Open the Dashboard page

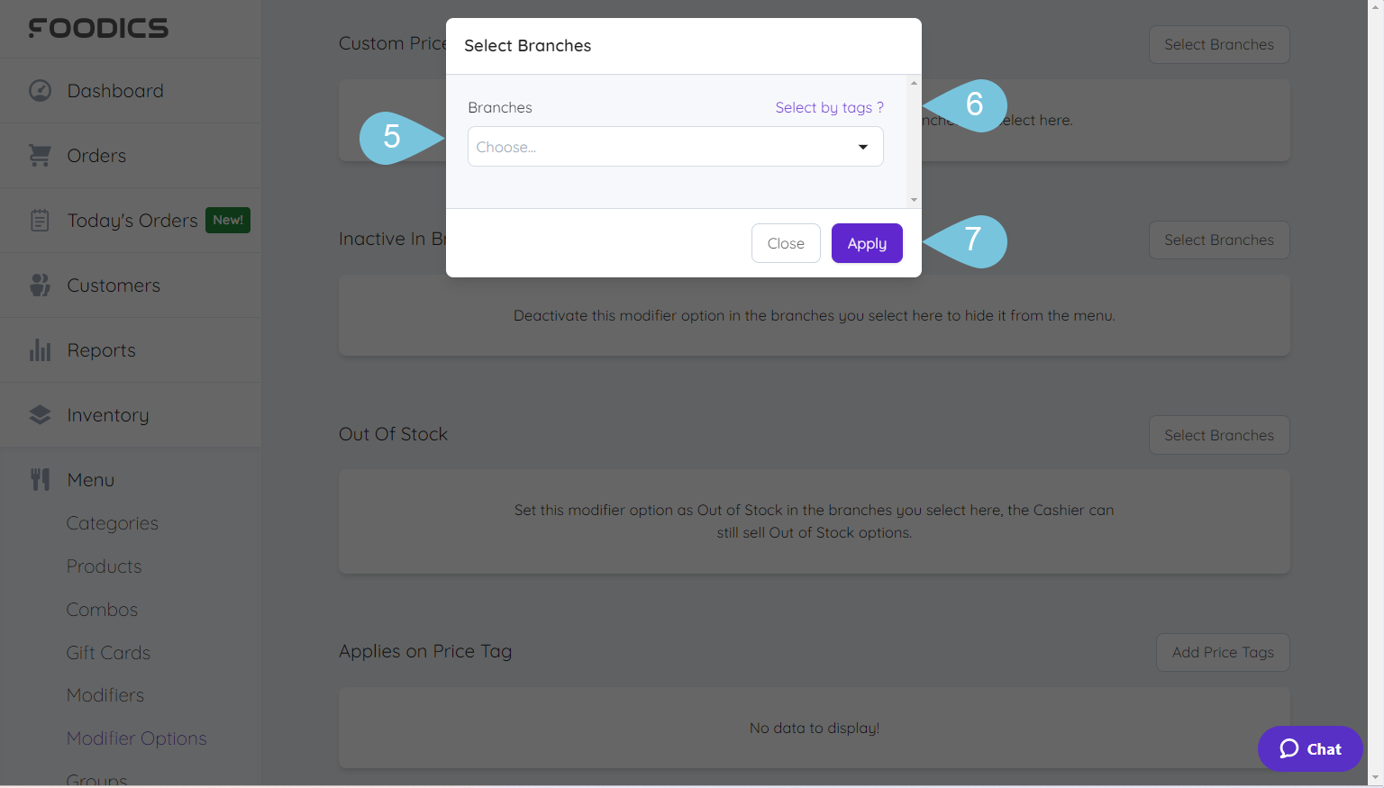tap(131, 90)
